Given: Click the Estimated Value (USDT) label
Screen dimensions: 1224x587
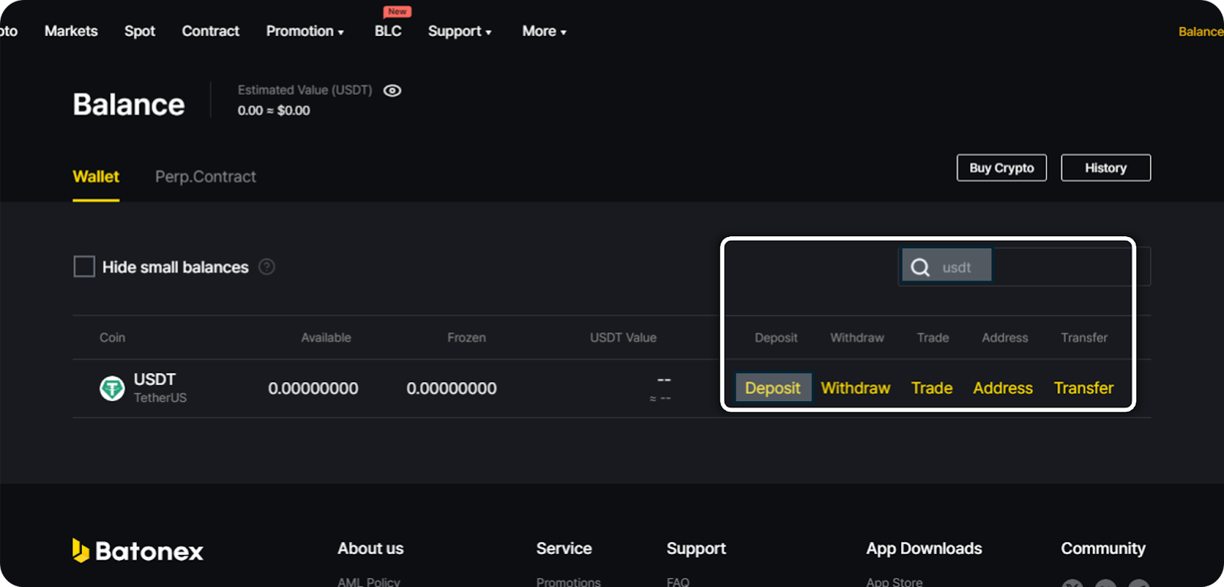Looking at the screenshot, I should pos(305,90).
